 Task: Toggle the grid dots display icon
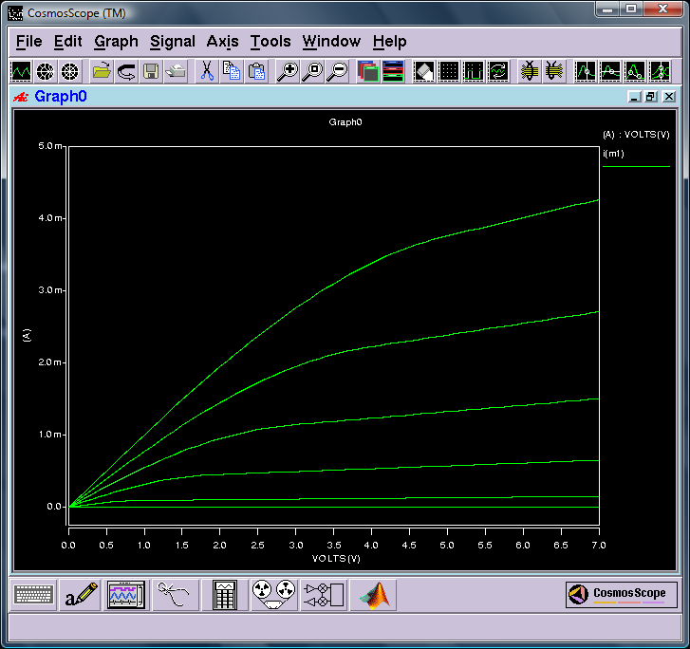[x=449, y=71]
